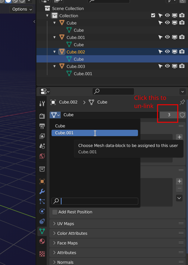Click the mesh name field Cube
Image resolution: width=188 pixels, height=265 pixels.
click(110, 115)
